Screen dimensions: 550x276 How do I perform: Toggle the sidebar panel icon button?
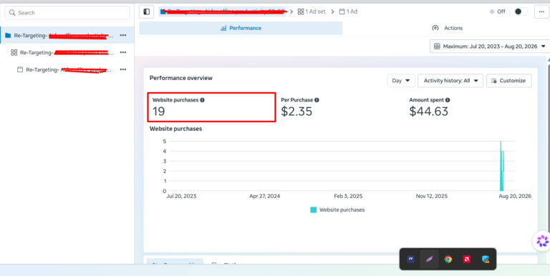pyautogui.click(x=147, y=11)
